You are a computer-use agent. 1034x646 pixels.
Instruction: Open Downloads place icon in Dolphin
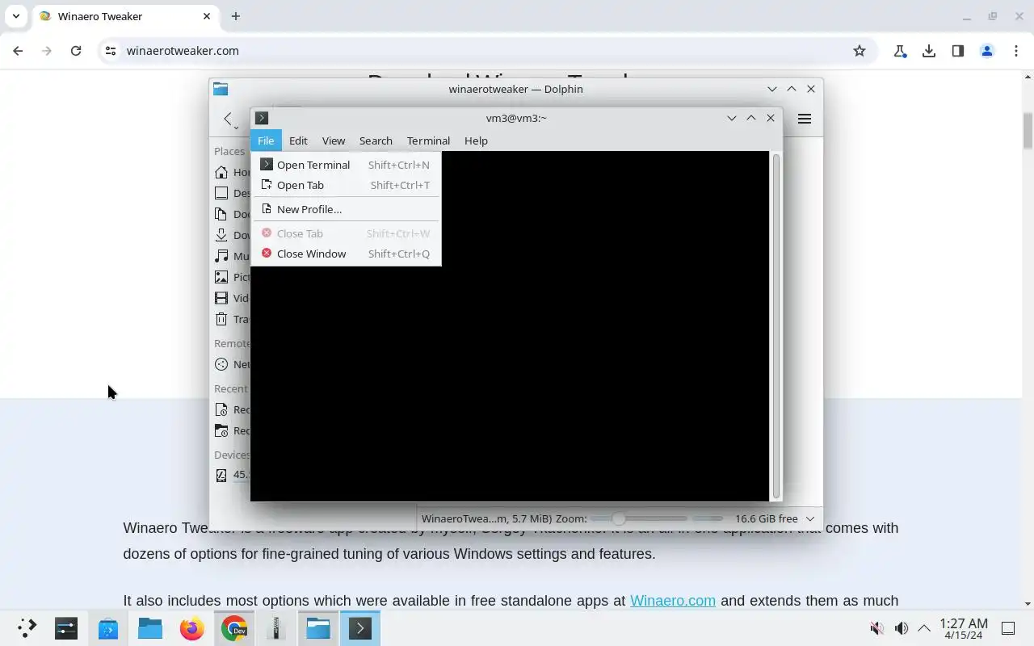point(221,235)
